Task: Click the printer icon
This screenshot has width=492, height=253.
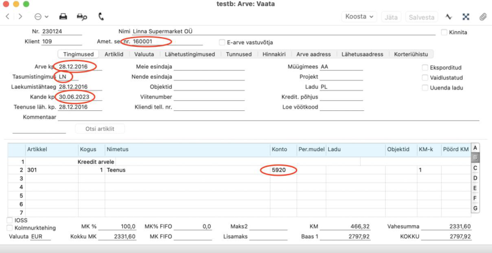Action: (x=64, y=17)
